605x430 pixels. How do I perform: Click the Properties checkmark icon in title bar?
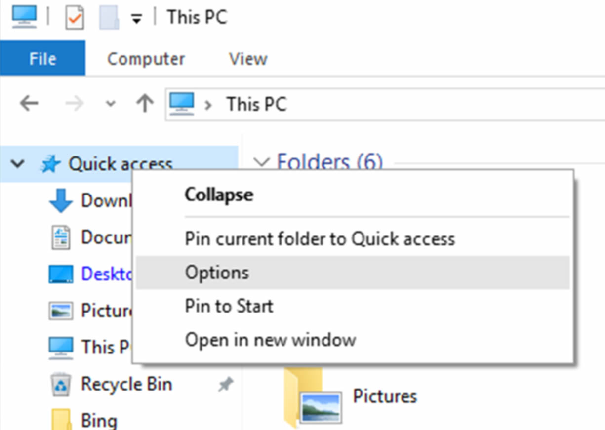click(x=74, y=18)
